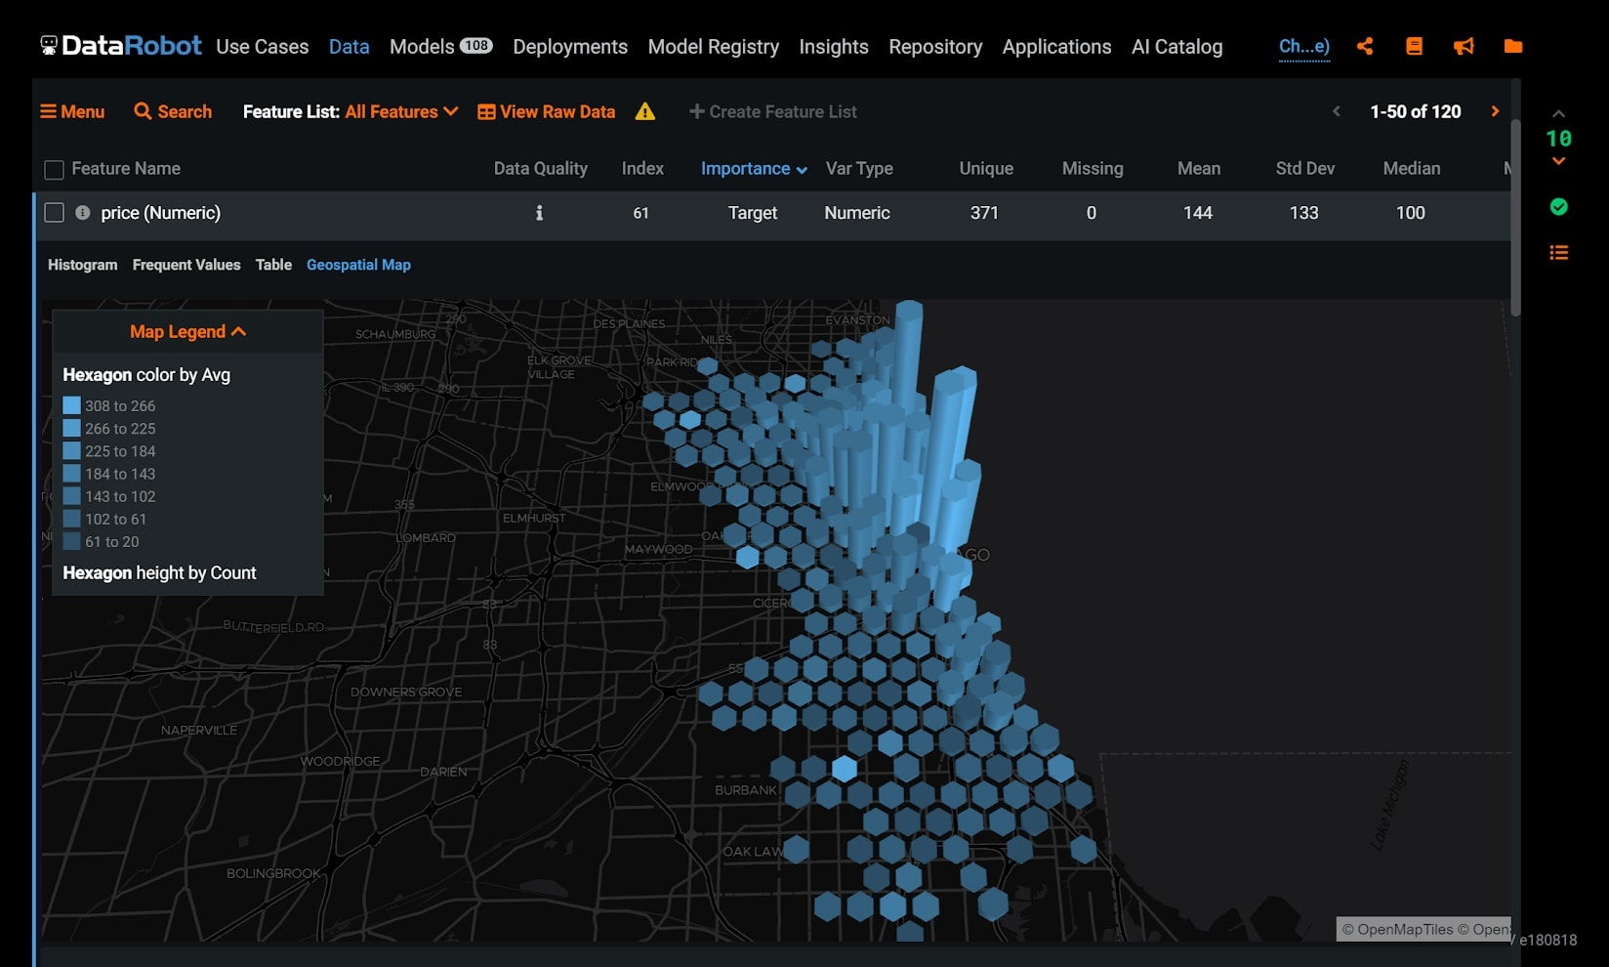Open Model Registry
1609x967 pixels.
[714, 46]
